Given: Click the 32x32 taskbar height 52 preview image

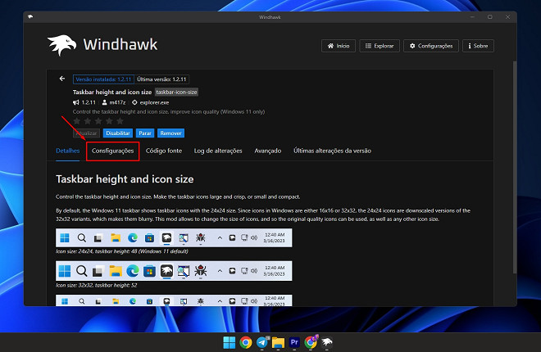Looking at the screenshot, I should tap(174, 271).
